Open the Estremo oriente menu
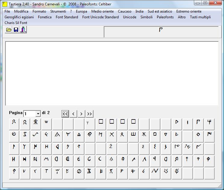224x190 pixels. pos(189,11)
